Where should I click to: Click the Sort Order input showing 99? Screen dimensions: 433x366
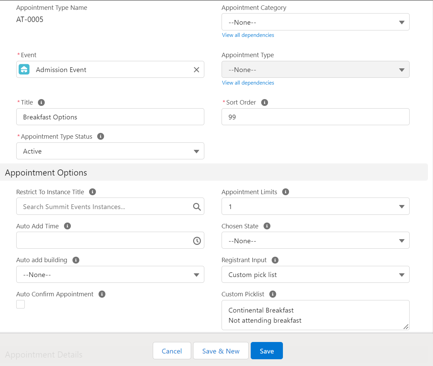click(x=315, y=117)
